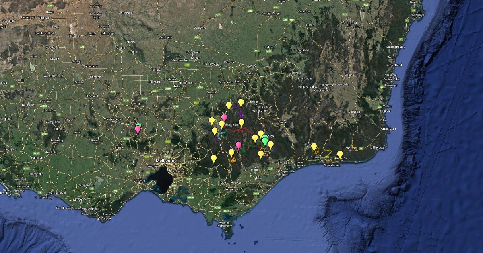Select the yellow pin at the purple track's west end
This screenshot has height=253, width=483.
coord(229,106)
